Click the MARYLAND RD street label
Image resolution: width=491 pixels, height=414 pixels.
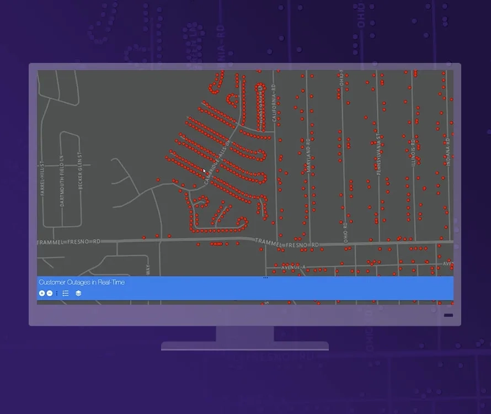point(308,155)
